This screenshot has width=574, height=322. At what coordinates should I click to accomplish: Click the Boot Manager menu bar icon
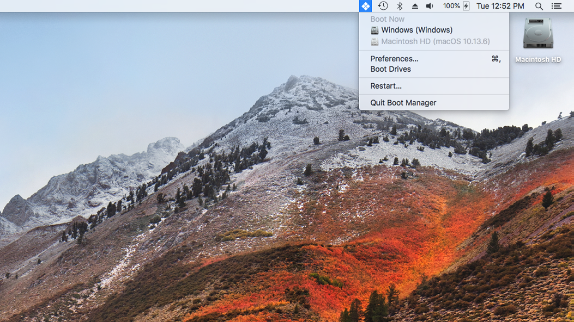coord(365,6)
